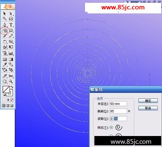Select the Hand tool
The image size is (162, 147).
(5, 81)
